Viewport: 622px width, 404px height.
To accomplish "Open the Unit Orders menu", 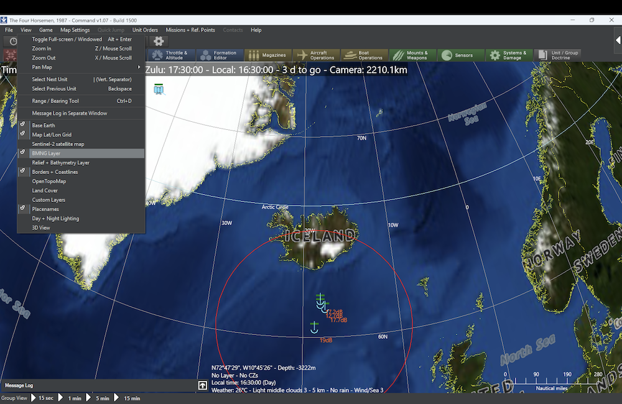I will [145, 30].
